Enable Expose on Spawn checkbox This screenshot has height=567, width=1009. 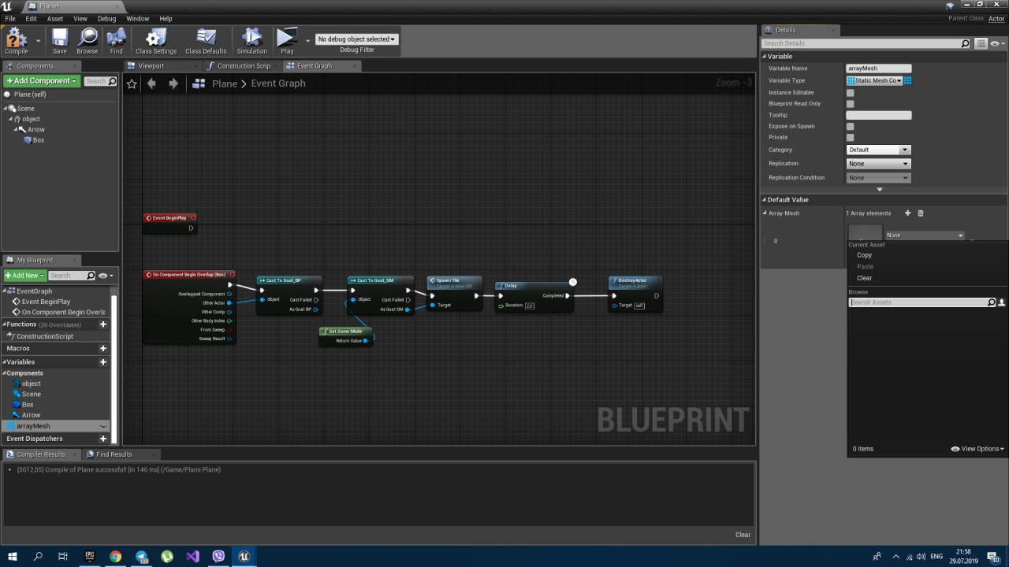point(850,126)
